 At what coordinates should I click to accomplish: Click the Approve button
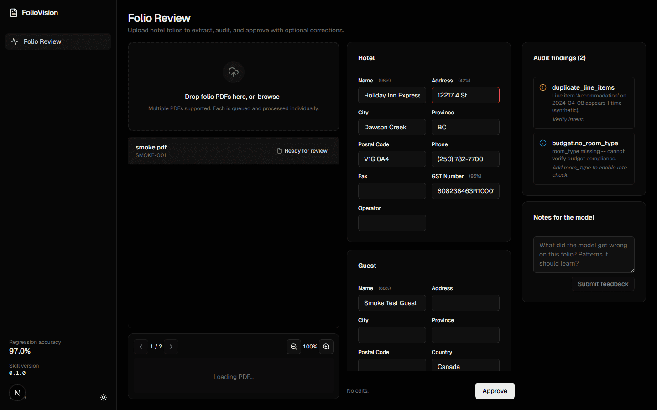pyautogui.click(x=495, y=391)
